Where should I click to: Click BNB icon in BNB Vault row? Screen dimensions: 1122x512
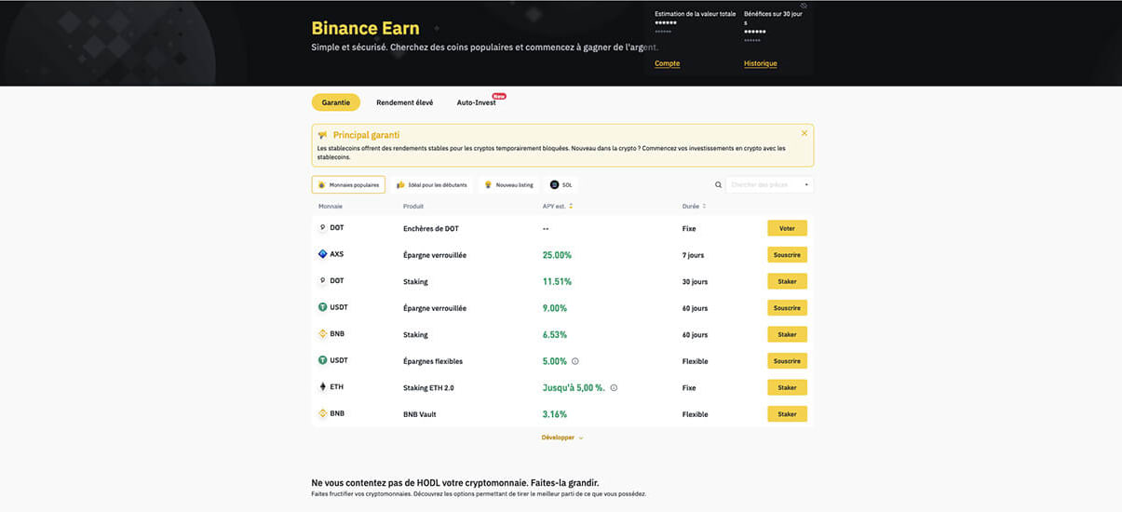[323, 412]
